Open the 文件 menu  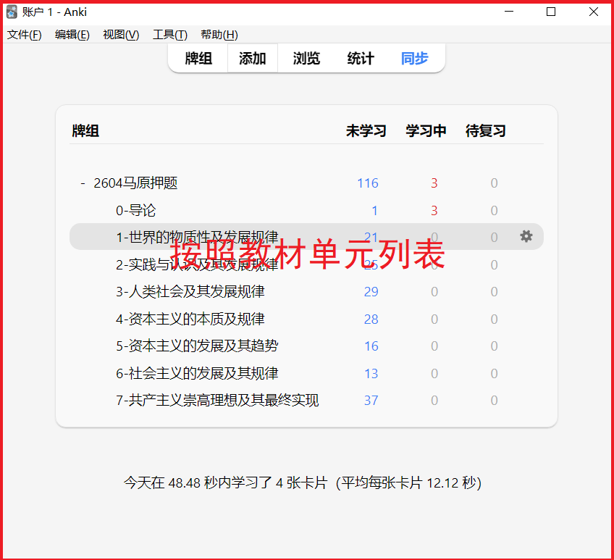pos(24,34)
